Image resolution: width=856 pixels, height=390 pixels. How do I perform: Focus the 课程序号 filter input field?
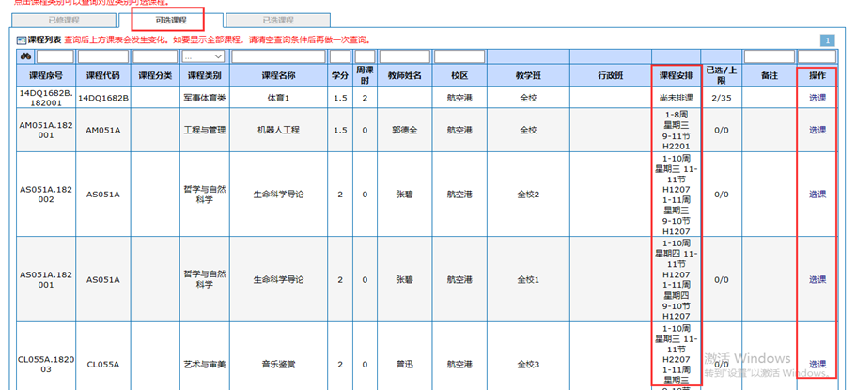(55, 57)
